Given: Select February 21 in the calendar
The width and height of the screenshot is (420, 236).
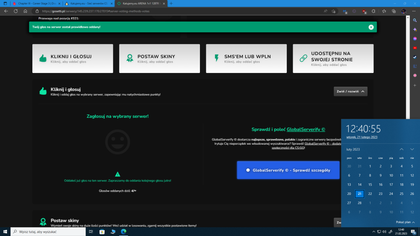Looking at the screenshot, I should click(360, 194).
